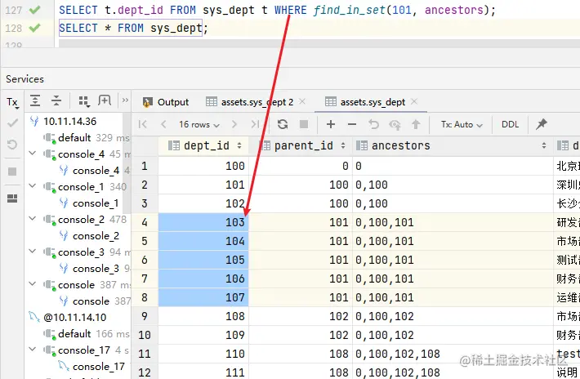This screenshot has height=379, width=580.
Task: Click the Open in New Tab icon
Action: tap(105, 100)
